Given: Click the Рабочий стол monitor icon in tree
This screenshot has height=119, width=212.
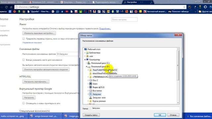Looking at the screenshot, I should pos(85,49).
